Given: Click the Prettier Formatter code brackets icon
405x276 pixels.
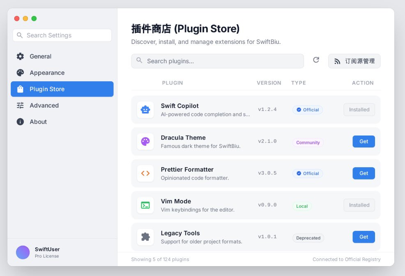Looking at the screenshot, I should click(145, 173).
